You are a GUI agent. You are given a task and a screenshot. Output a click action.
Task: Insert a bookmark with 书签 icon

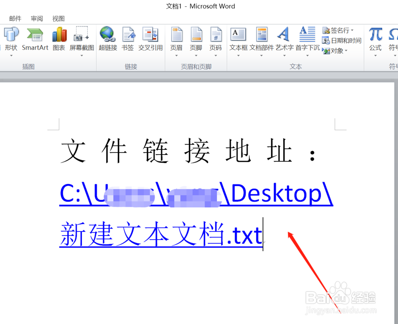click(128, 34)
